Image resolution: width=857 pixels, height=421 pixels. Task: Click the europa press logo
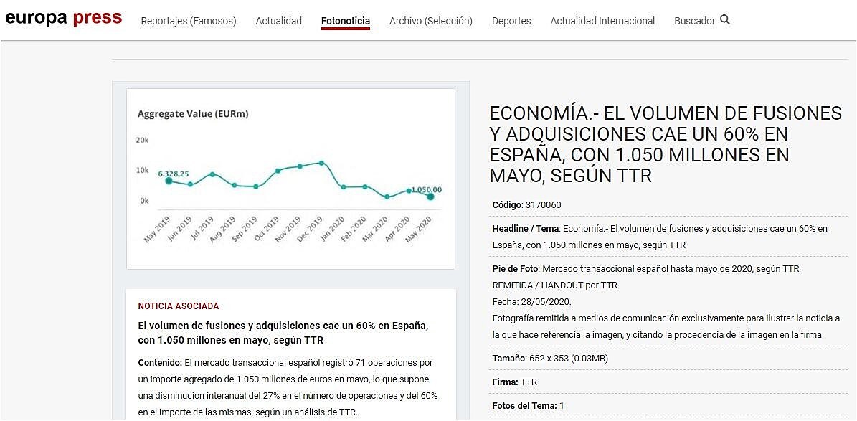tap(63, 19)
